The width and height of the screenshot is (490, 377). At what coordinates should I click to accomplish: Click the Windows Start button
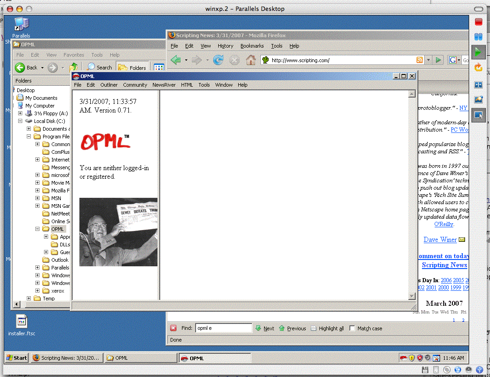(x=16, y=358)
